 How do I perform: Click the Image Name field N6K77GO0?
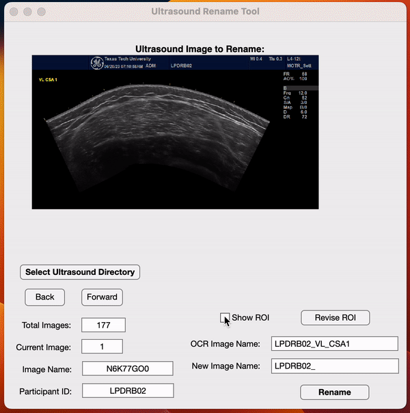click(128, 369)
